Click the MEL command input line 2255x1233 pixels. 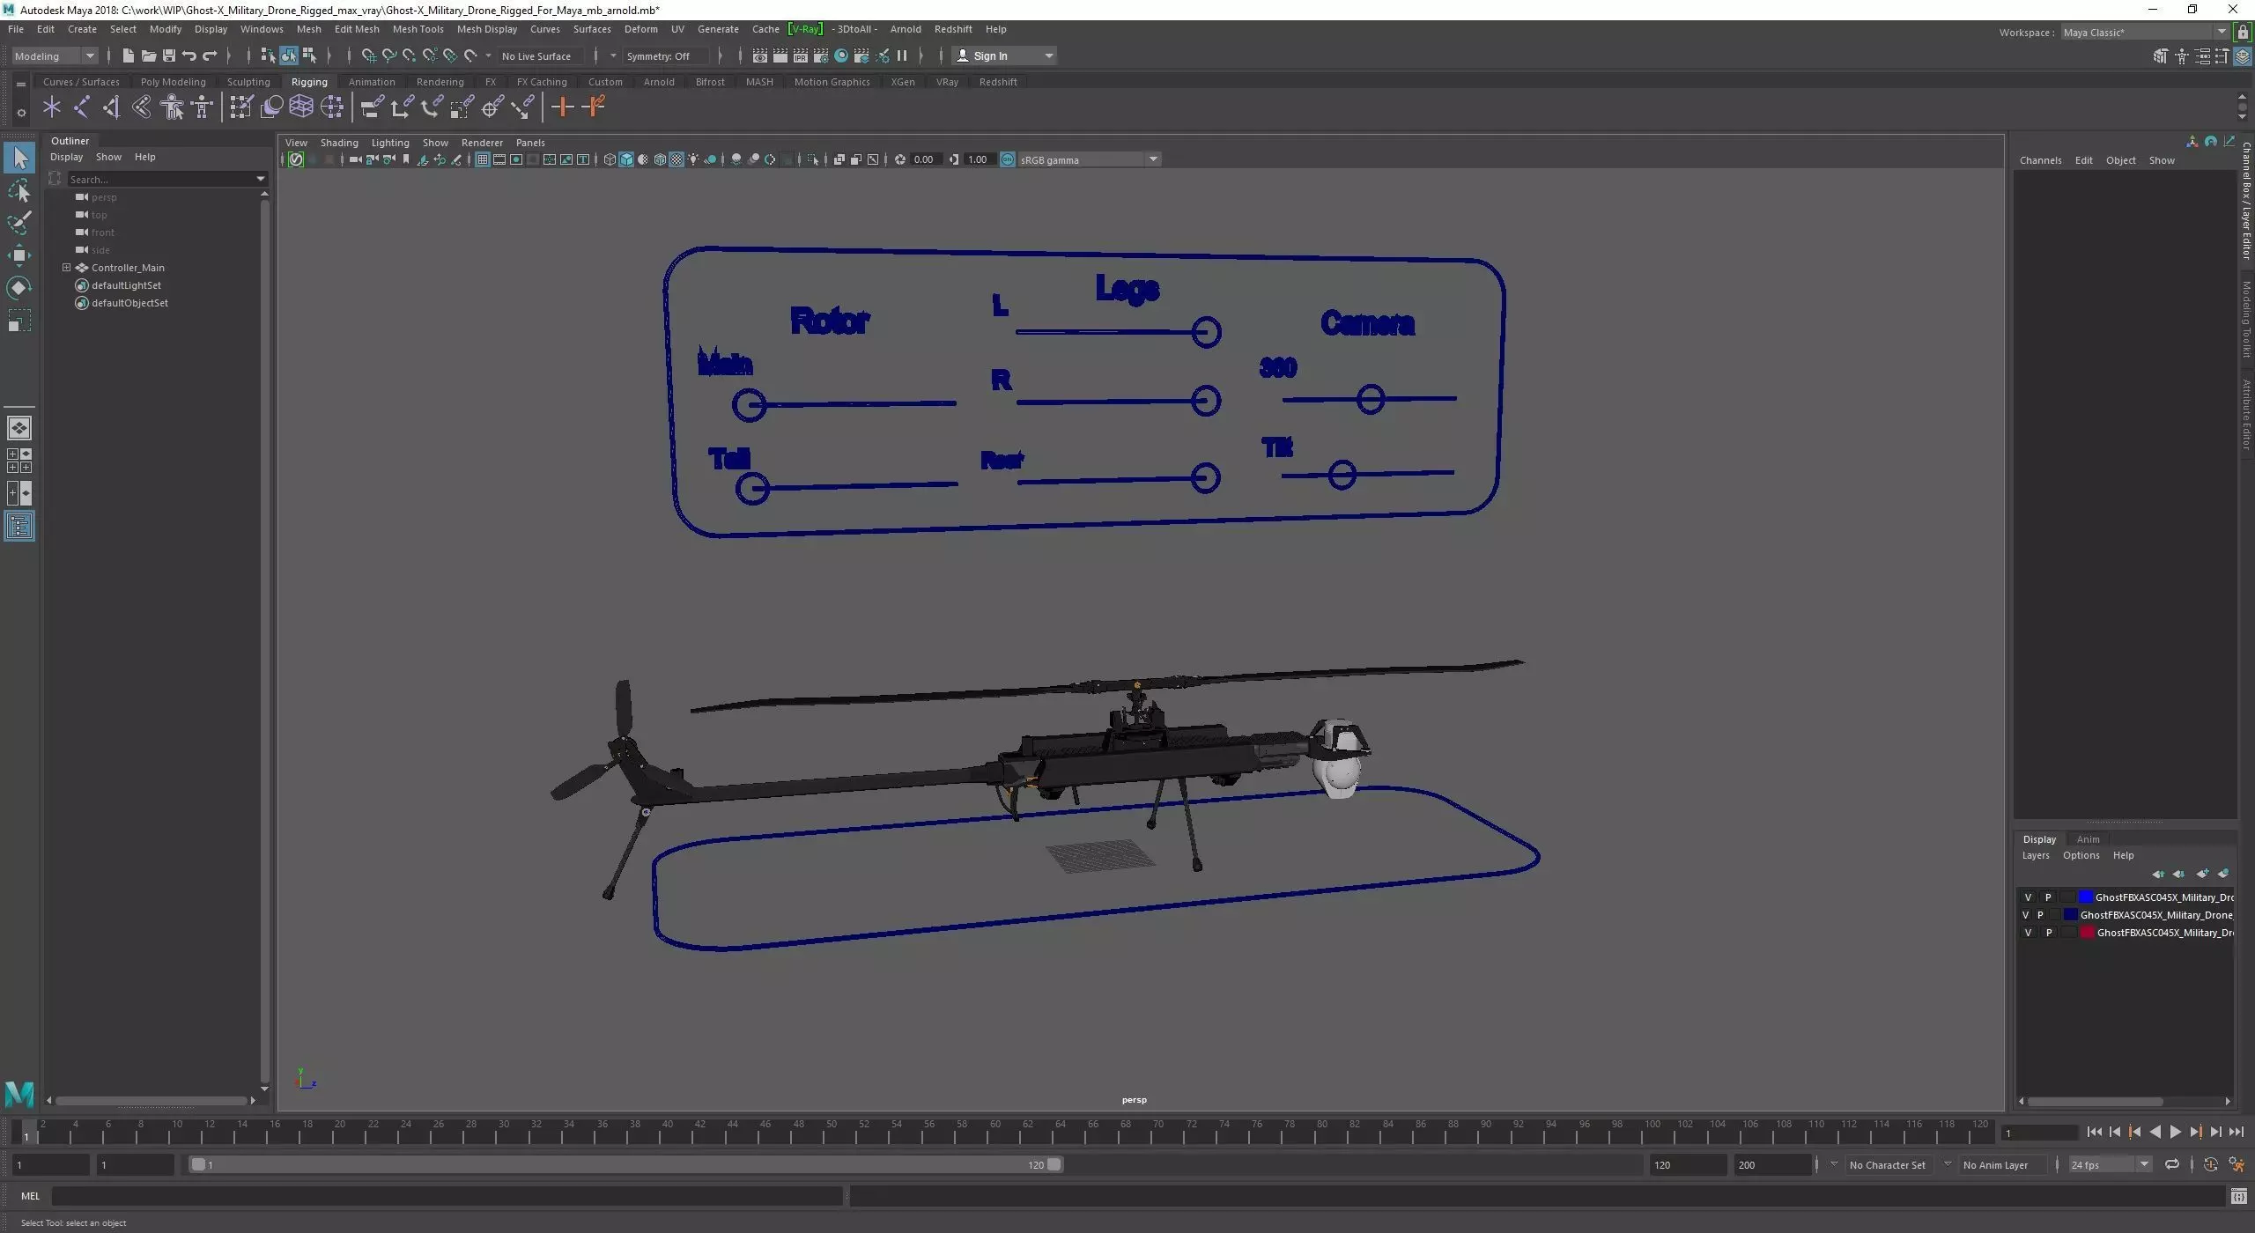click(x=447, y=1196)
